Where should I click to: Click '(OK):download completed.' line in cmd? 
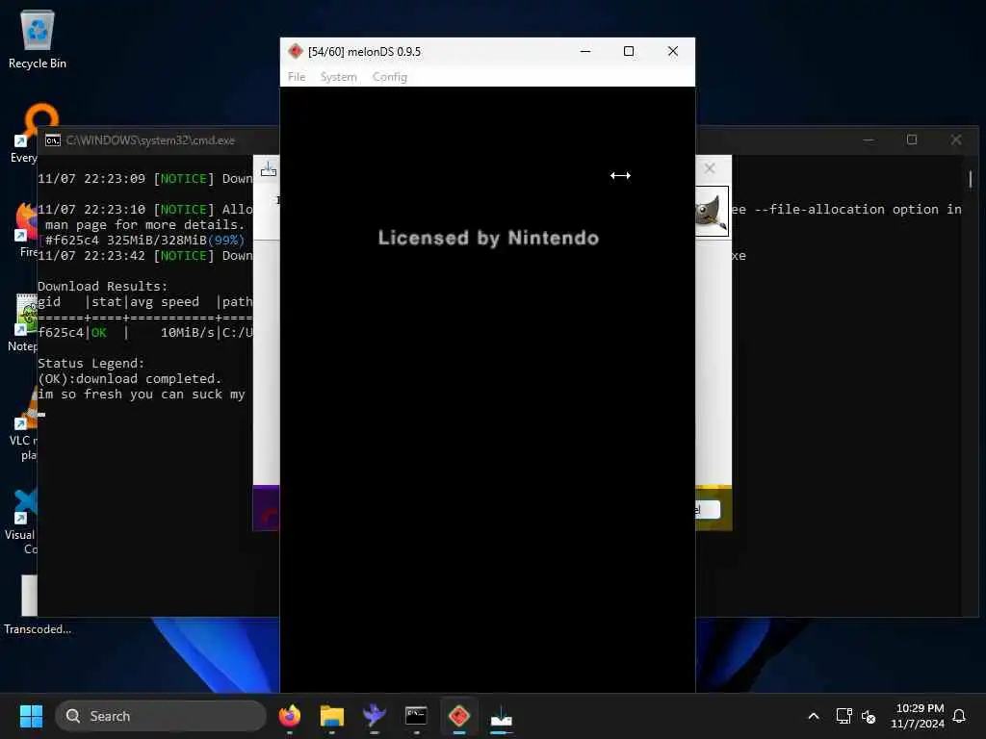[x=130, y=379]
